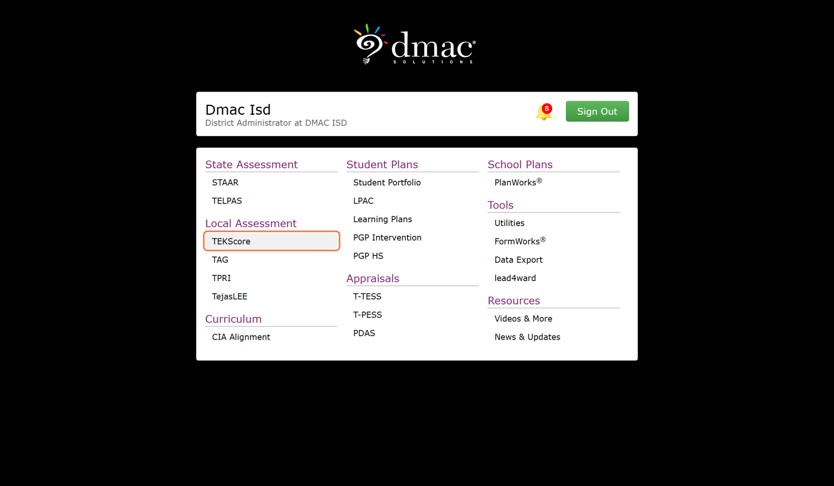Open LPAC under Student Plans

pos(363,201)
